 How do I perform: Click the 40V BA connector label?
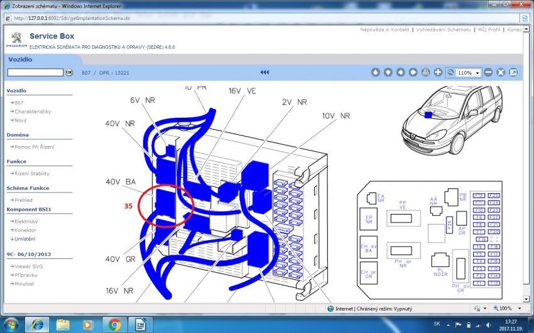click(x=121, y=182)
